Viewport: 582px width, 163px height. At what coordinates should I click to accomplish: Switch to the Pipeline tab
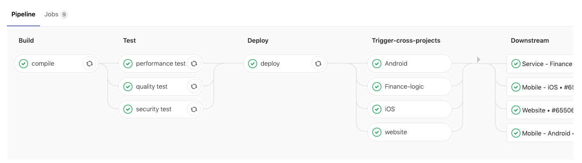24,14
